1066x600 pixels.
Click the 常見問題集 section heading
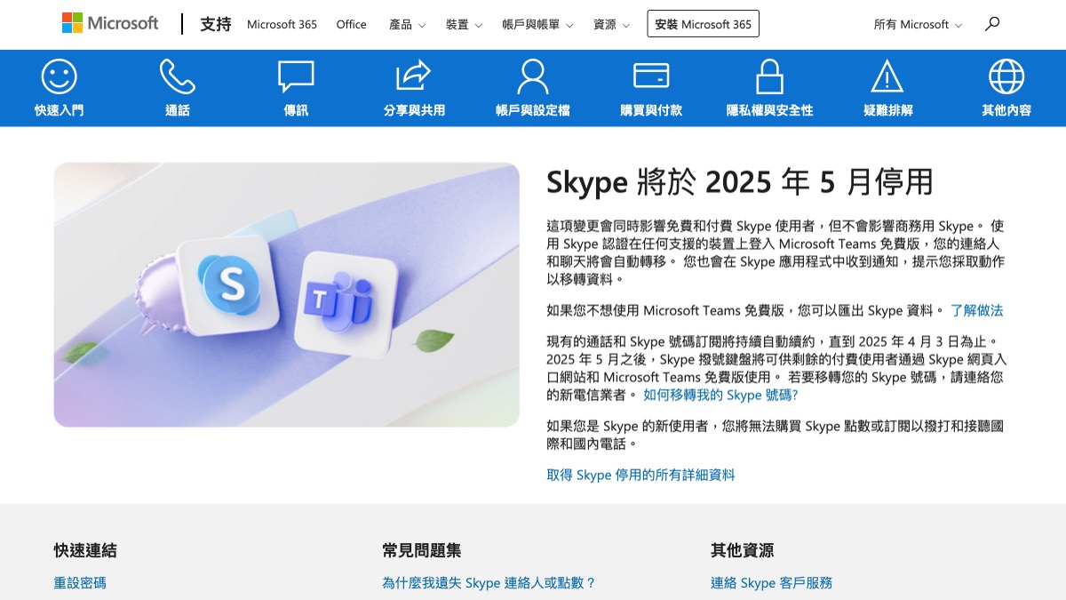point(422,551)
